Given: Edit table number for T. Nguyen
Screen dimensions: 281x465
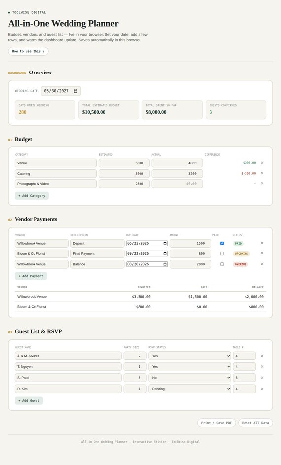Looking at the screenshot, I should [245, 366].
